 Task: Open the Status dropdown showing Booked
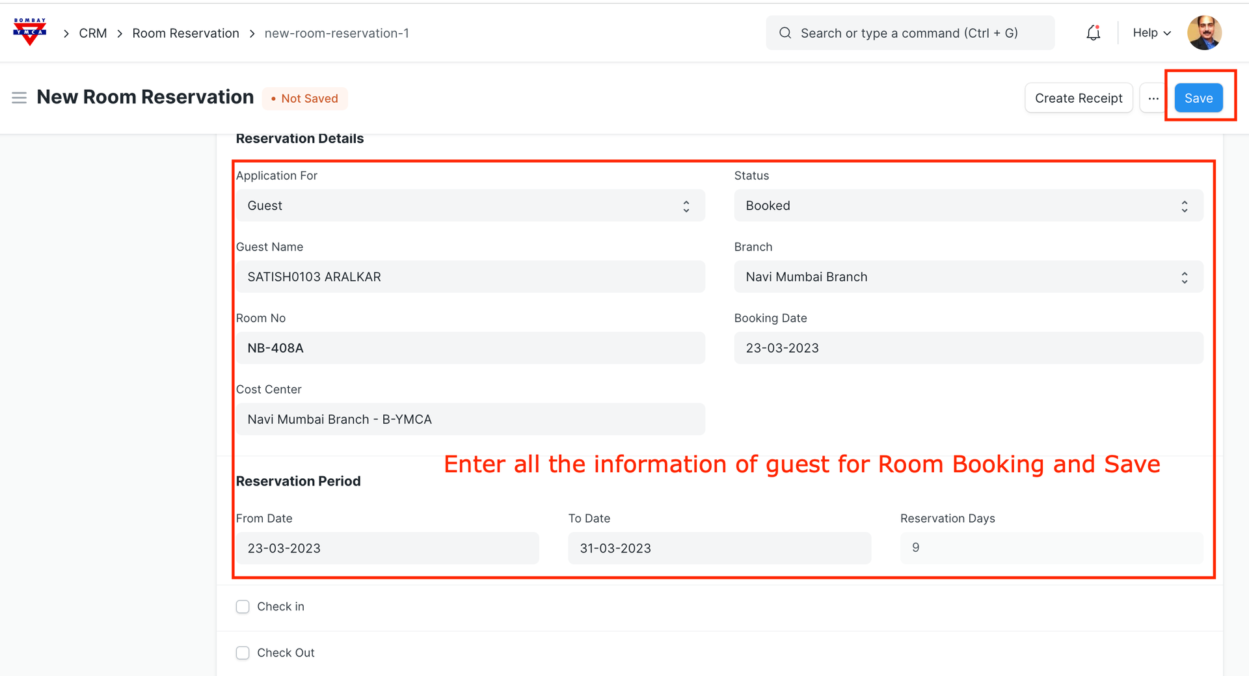pos(968,206)
